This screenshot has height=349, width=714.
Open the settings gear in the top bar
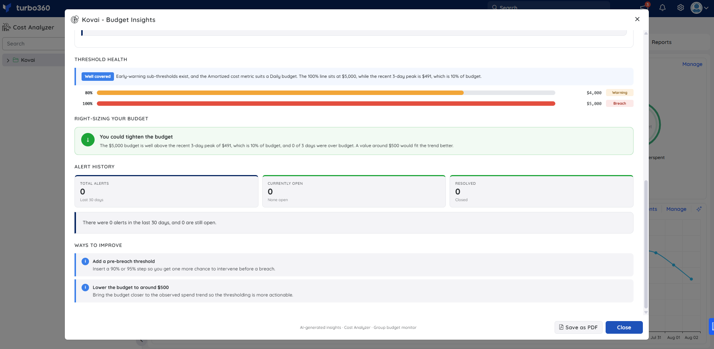point(680,7)
